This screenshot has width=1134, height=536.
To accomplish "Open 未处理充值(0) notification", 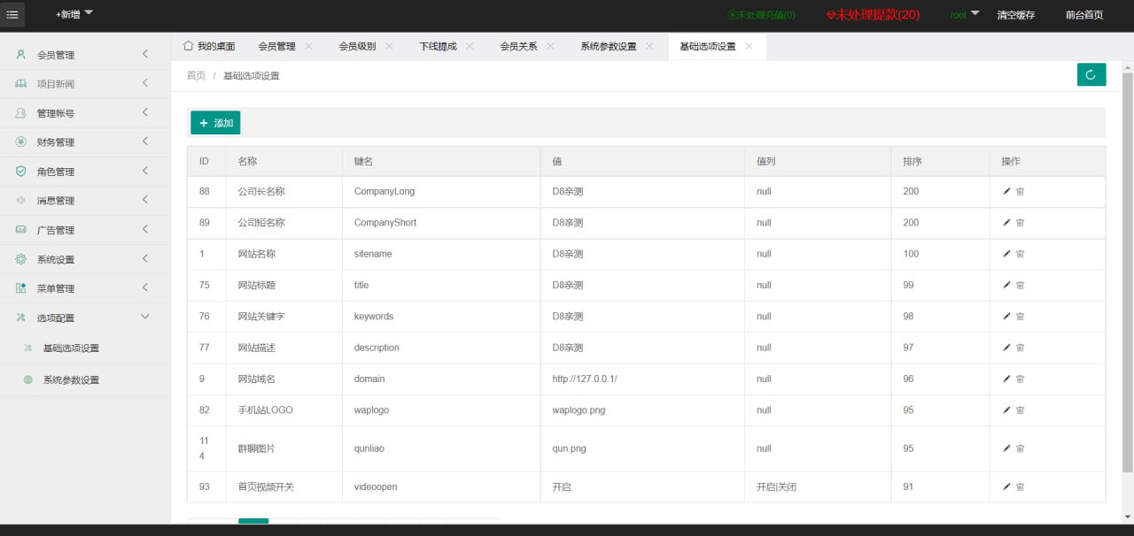I will click(761, 15).
